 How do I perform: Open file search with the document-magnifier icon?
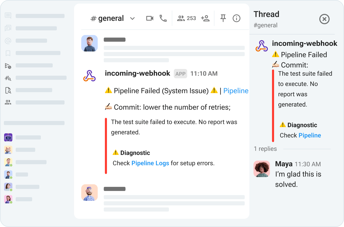click(8, 91)
